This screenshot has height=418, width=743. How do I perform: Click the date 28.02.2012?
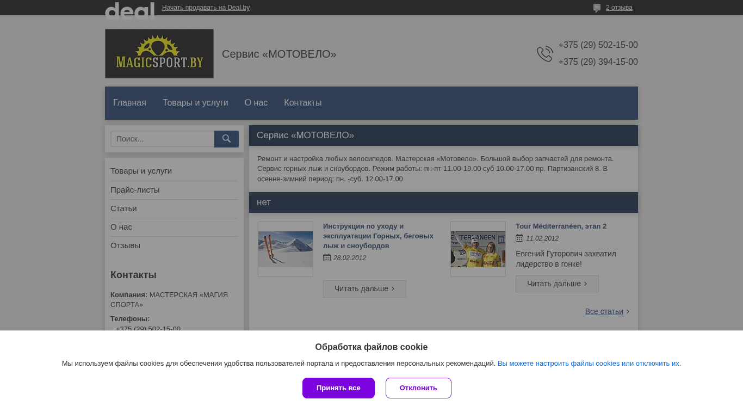click(350, 258)
